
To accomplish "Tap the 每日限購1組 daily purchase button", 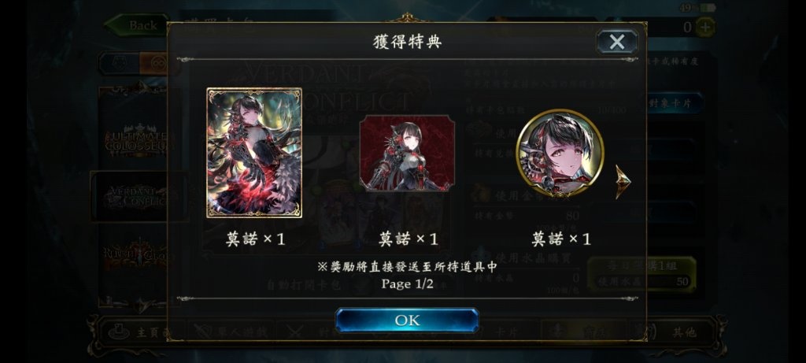I will (x=641, y=275).
